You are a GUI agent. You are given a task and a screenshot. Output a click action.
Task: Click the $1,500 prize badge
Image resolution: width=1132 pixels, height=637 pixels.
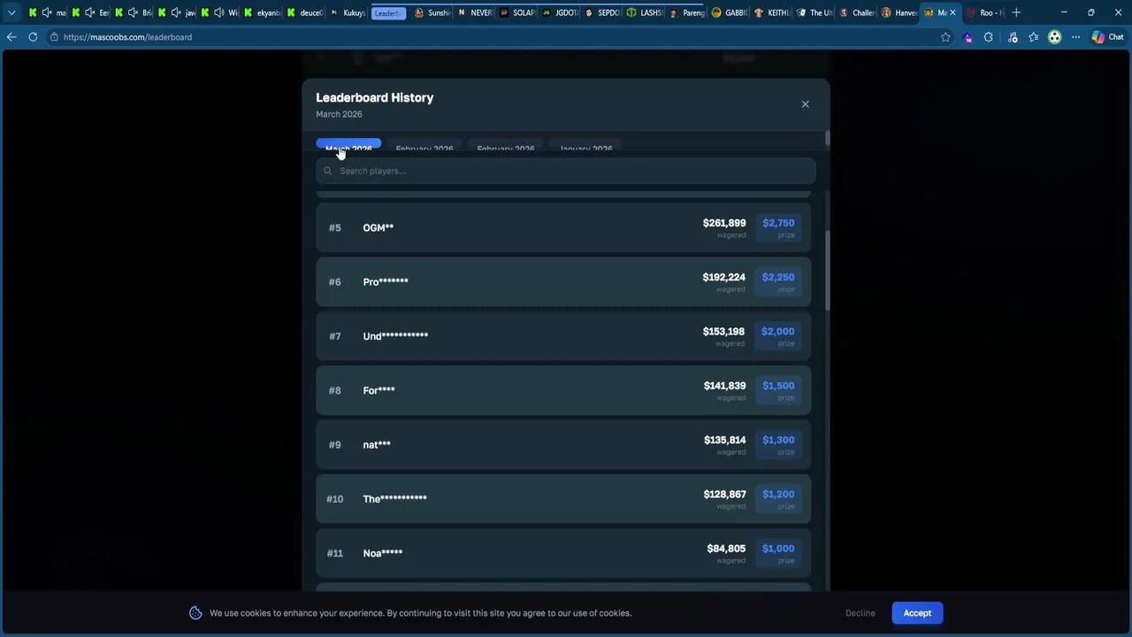click(x=778, y=390)
